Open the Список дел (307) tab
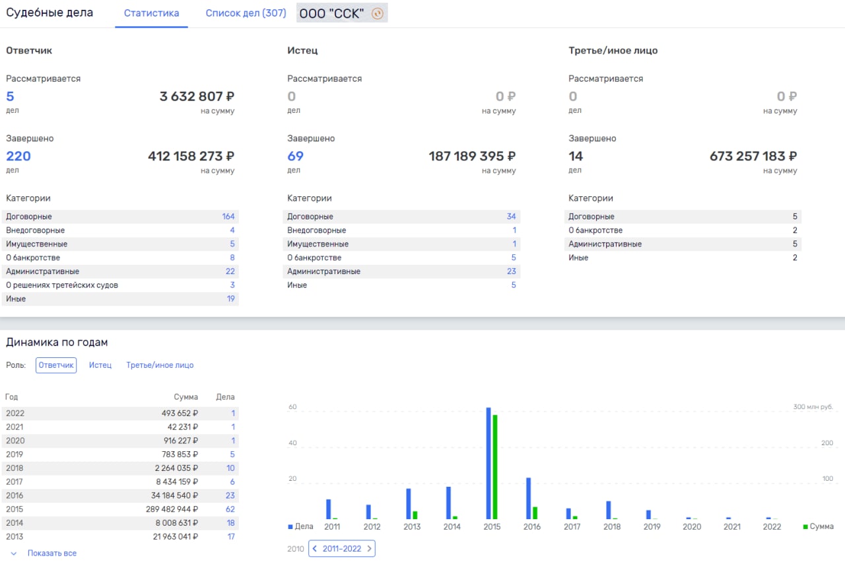The width and height of the screenshot is (845, 574). point(246,13)
